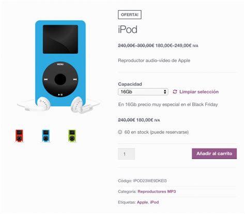Select the green iPod thumbnail
The height and width of the screenshot is (214, 245).
pos(72,136)
